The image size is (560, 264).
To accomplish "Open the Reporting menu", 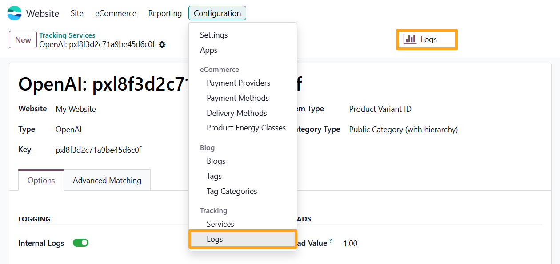I will click(x=165, y=13).
